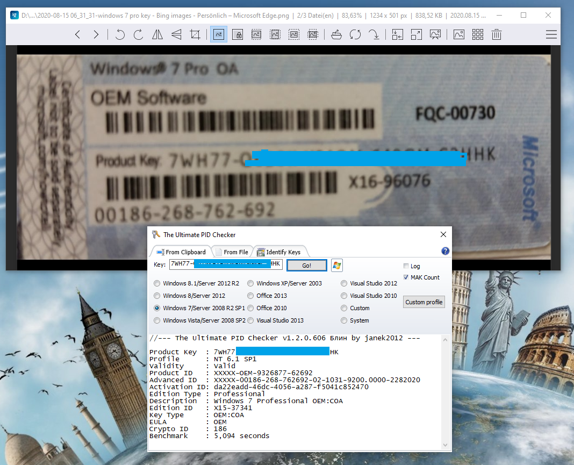Delete the current image with trash icon
This screenshot has width=574, height=465.
[497, 35]
